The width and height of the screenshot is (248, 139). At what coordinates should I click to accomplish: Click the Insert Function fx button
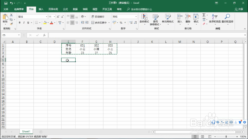pyautogui.click(x=44, y=35)
